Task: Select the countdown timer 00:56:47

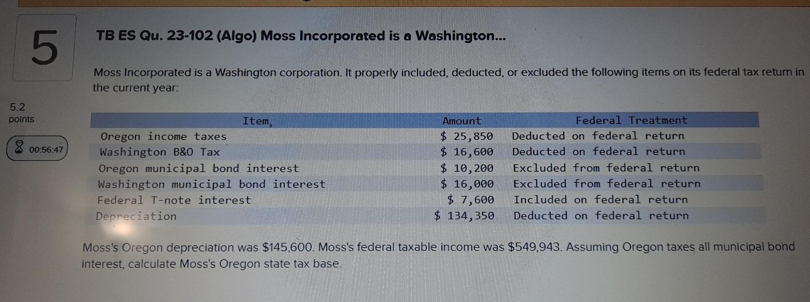Action: (x=46, y=148)
